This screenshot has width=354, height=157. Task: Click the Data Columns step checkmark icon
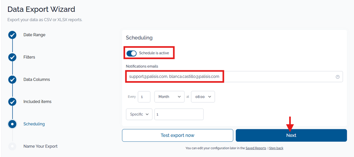12,80
